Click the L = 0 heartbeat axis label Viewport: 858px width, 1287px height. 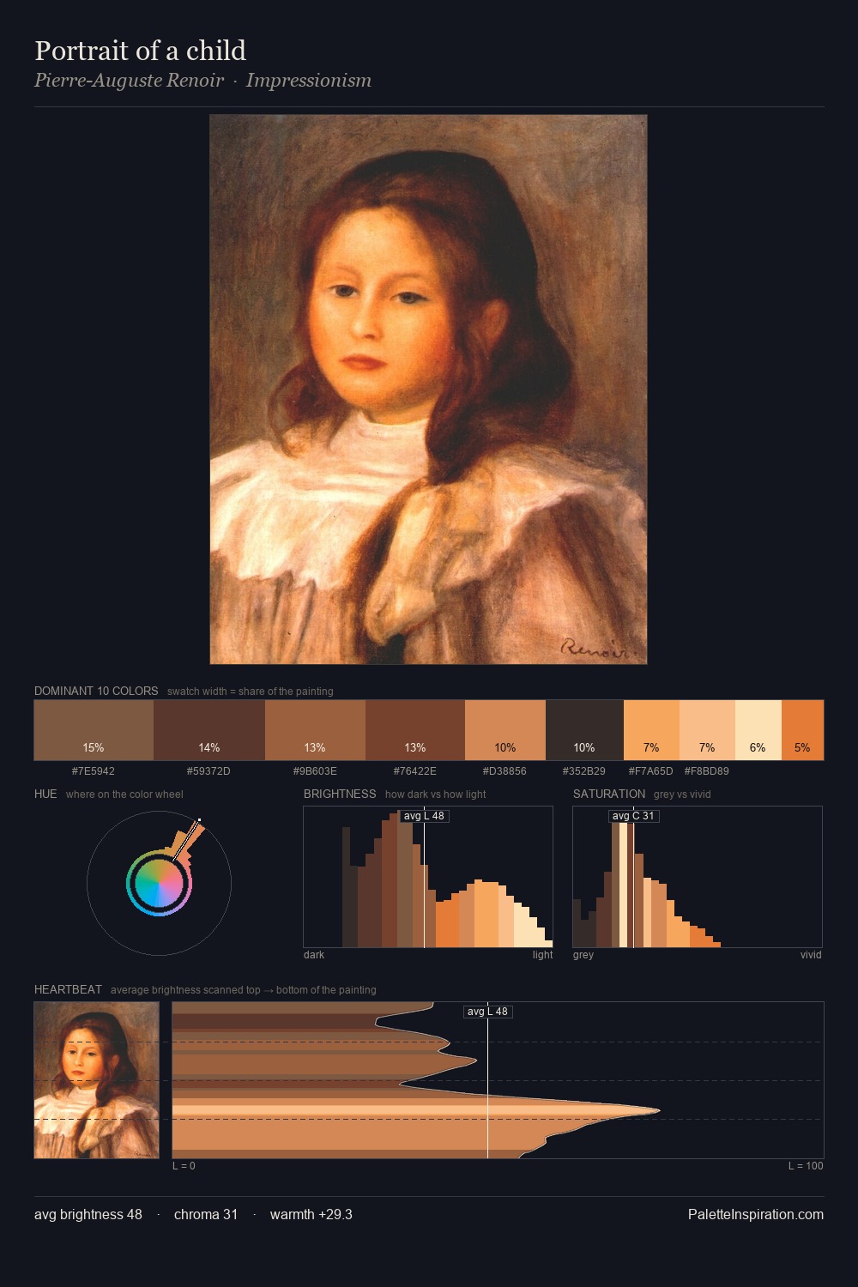[184, 1166]
